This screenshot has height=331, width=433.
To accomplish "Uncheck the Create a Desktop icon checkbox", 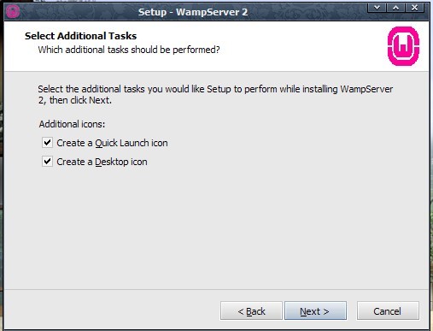I will click(x=47, y=162).
